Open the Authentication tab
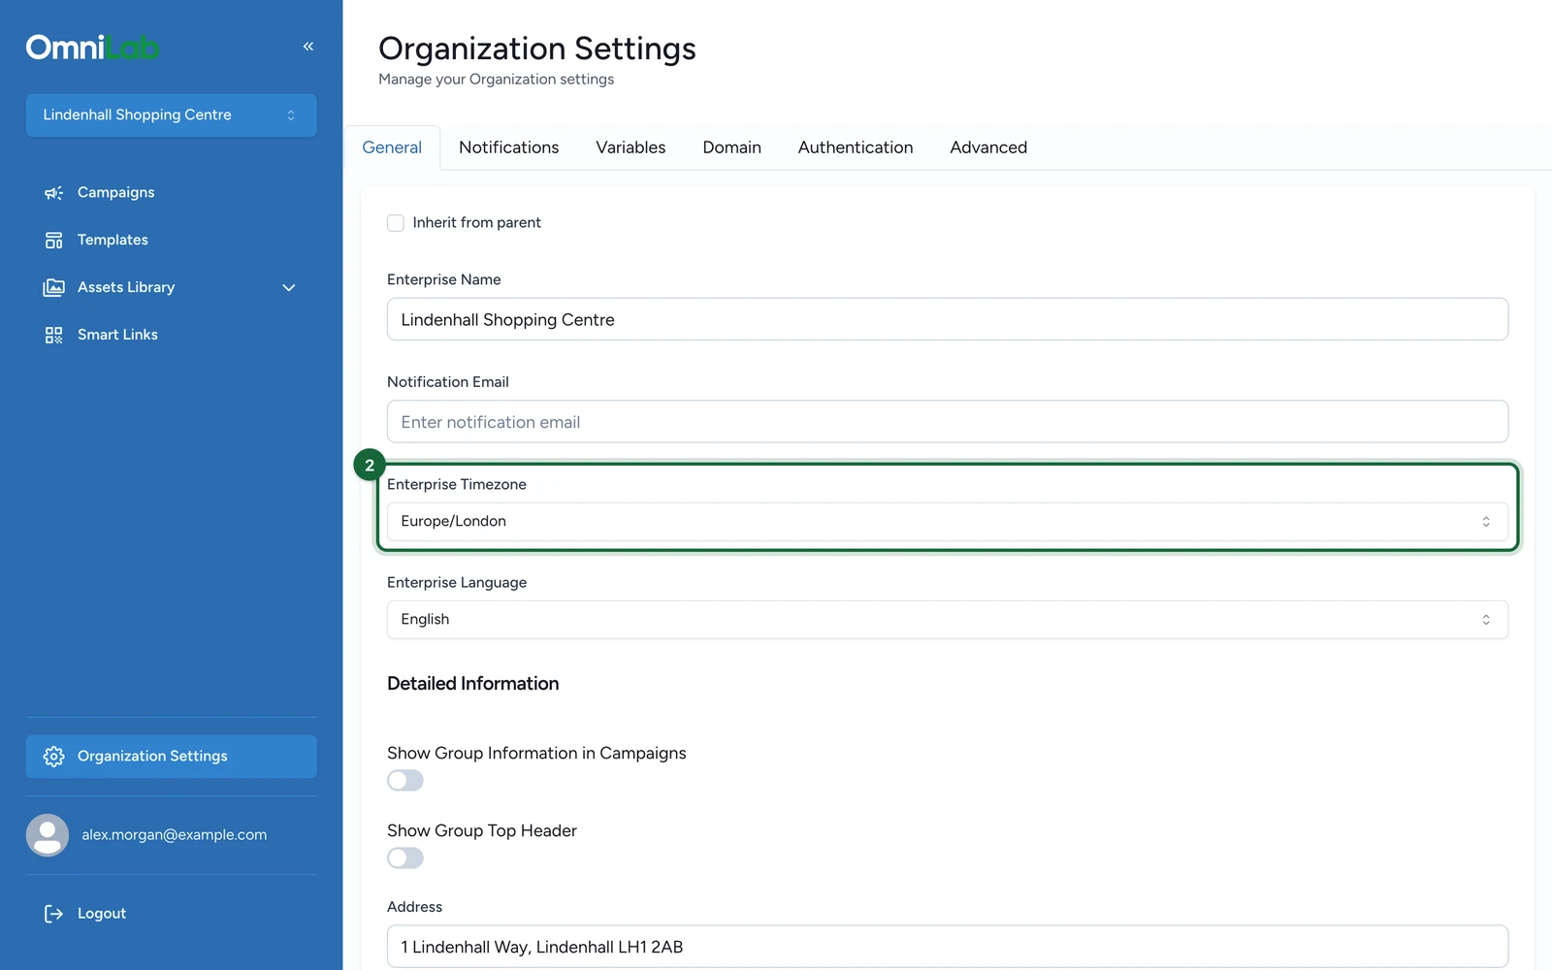The height and width of the screenshot is (970, 1552). pos(856,147)
